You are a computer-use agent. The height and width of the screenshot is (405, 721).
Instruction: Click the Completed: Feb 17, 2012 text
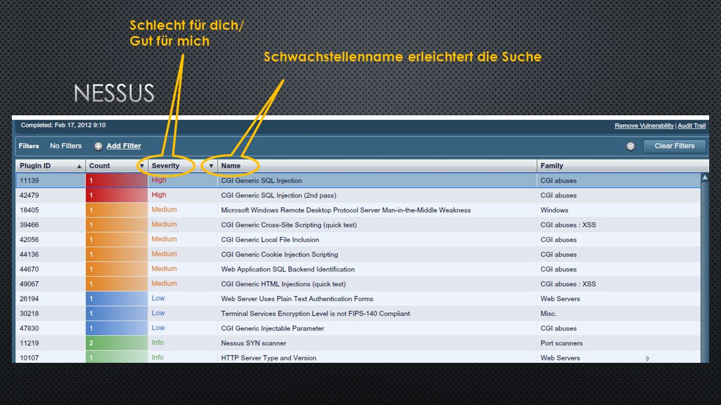click(x=63, y=125)
